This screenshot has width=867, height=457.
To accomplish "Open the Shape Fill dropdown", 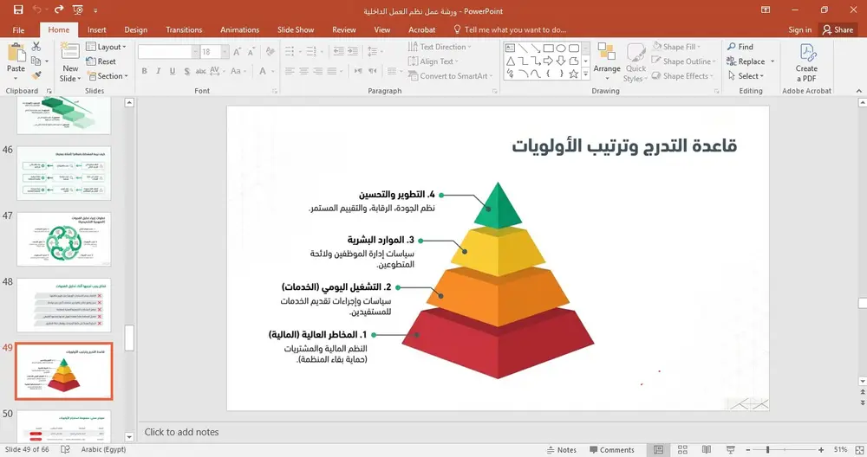I will (x=677, y=47).
